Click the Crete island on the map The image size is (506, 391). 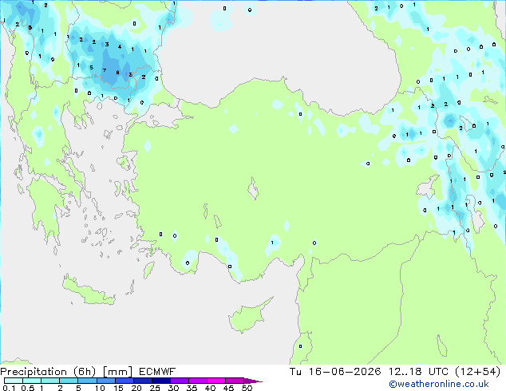pos(89,291)
